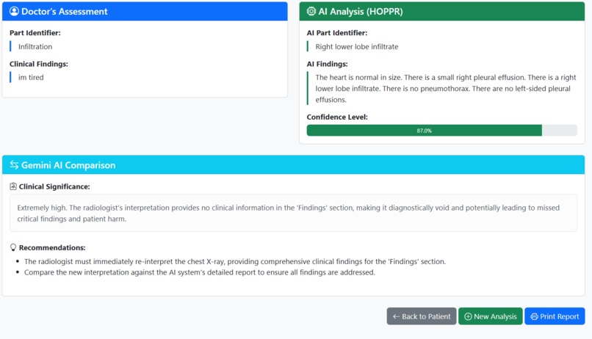The image size is (592, 339).
Task: Click the user icon in Doctor's Assessment header
Action: click(x=14, y=11)
